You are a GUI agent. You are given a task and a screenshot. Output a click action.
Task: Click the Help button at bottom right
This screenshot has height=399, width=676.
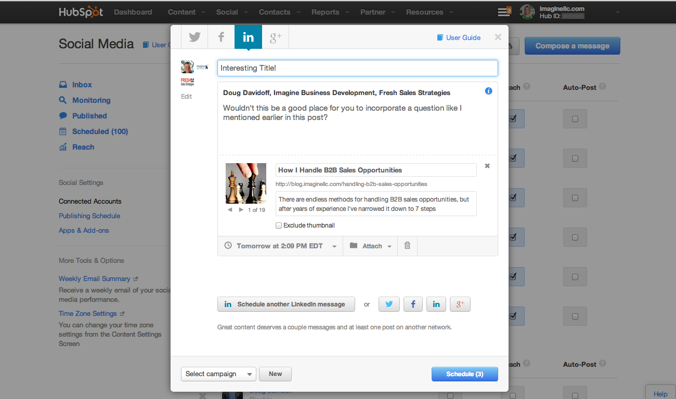pos(660,394)
